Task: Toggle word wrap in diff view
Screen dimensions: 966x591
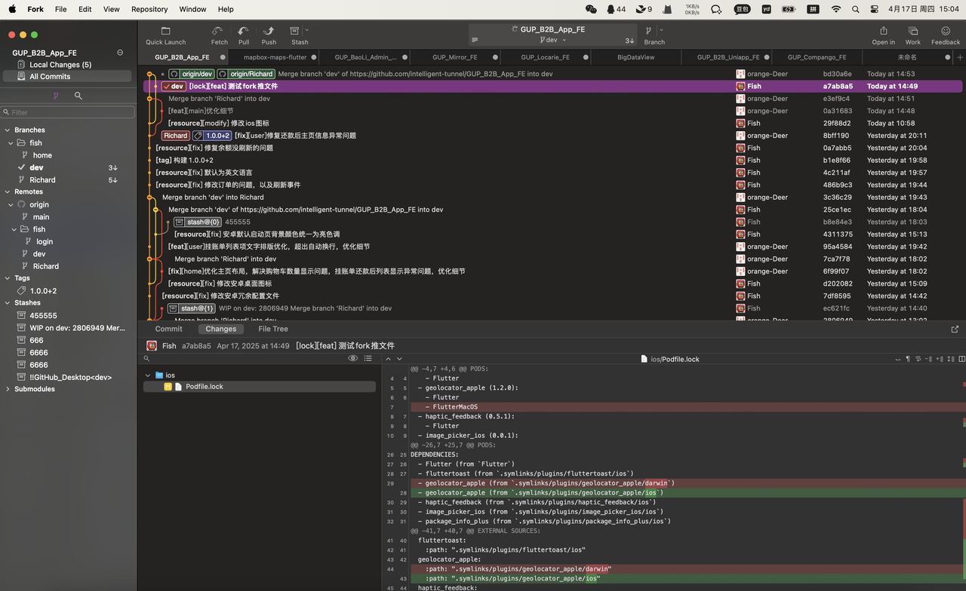Action: coord(918,359)
